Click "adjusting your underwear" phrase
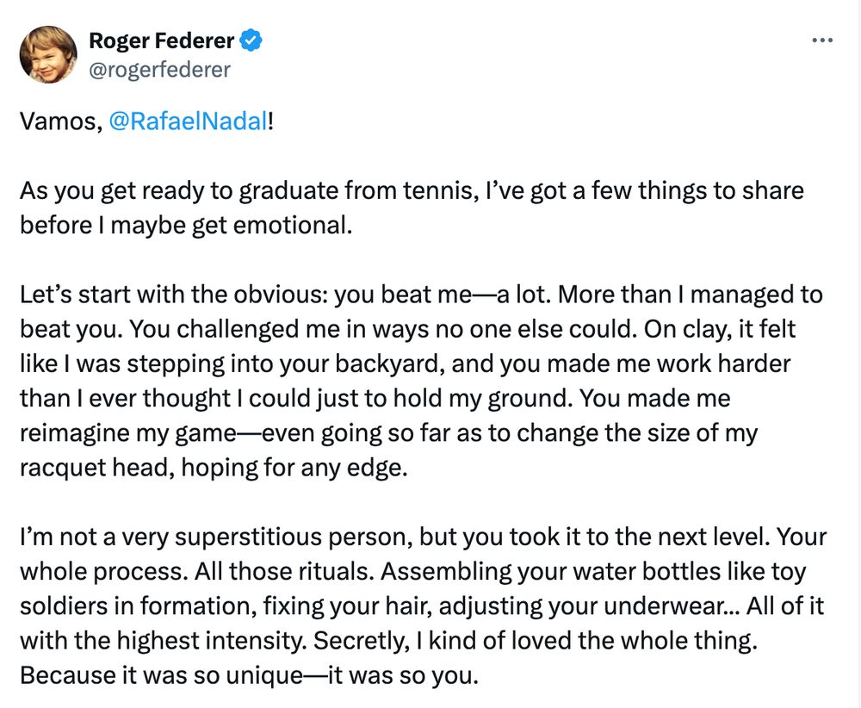Viewport: 861px width, 708px height. 625,606
